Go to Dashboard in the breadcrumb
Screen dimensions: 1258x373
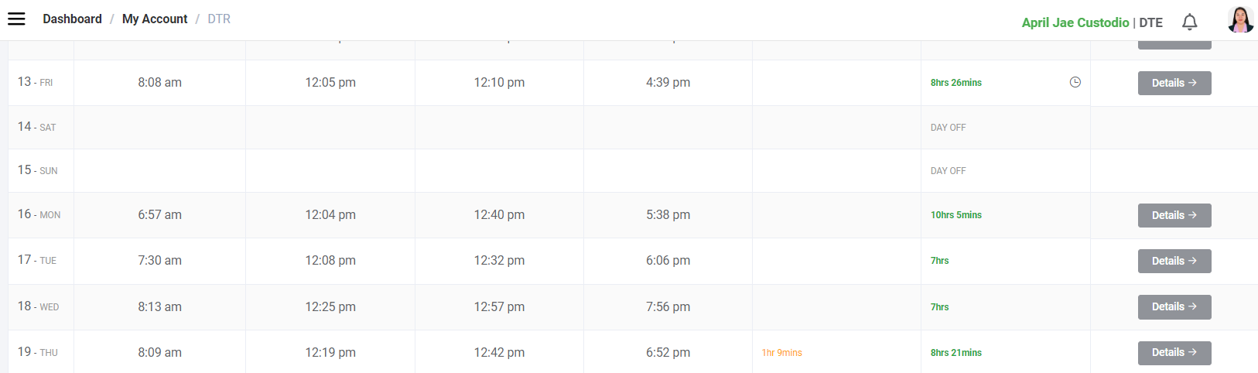click(72, 19)
